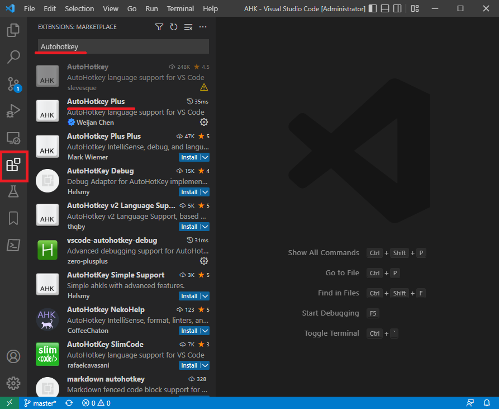Install AutoHotKey Simple Support extension

click(x=189, y=296)
